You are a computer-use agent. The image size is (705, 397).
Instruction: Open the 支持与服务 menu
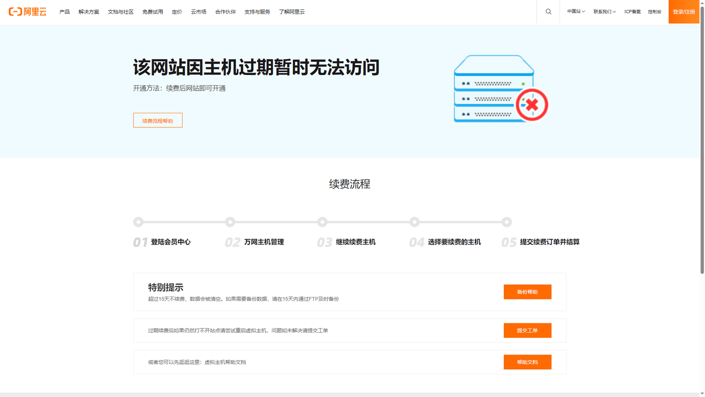257,12
